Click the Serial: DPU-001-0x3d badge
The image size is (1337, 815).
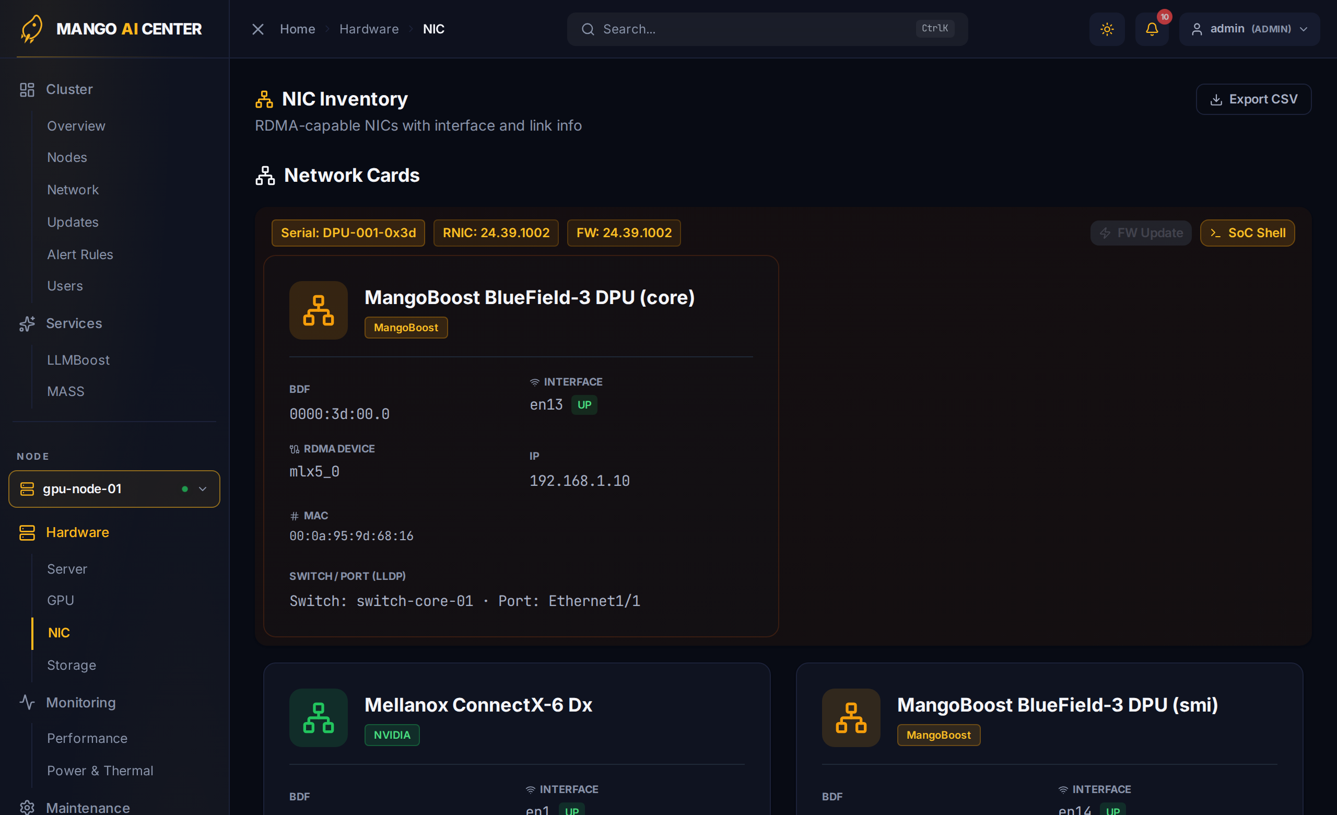click(348, 234)
